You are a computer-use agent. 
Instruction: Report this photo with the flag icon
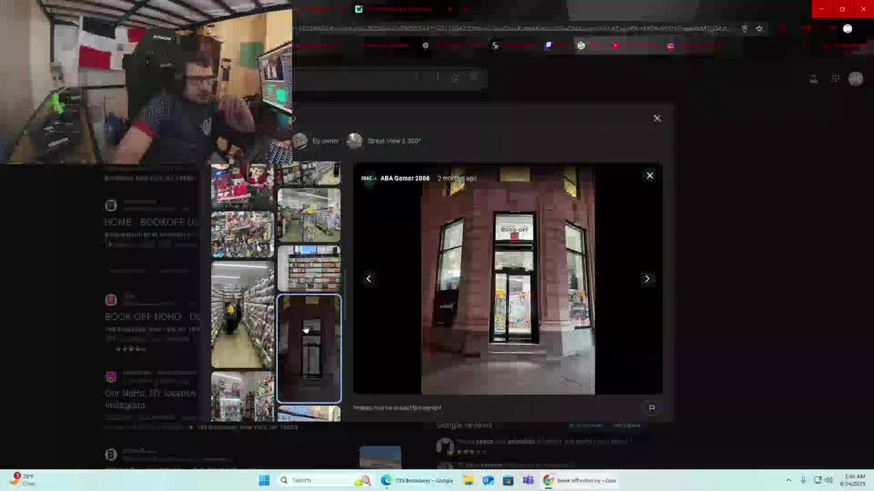(x=651, y=408)
